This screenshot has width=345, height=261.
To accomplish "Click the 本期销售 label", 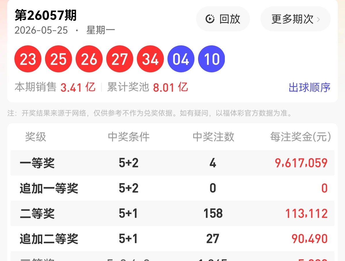I will coord(36,87).
